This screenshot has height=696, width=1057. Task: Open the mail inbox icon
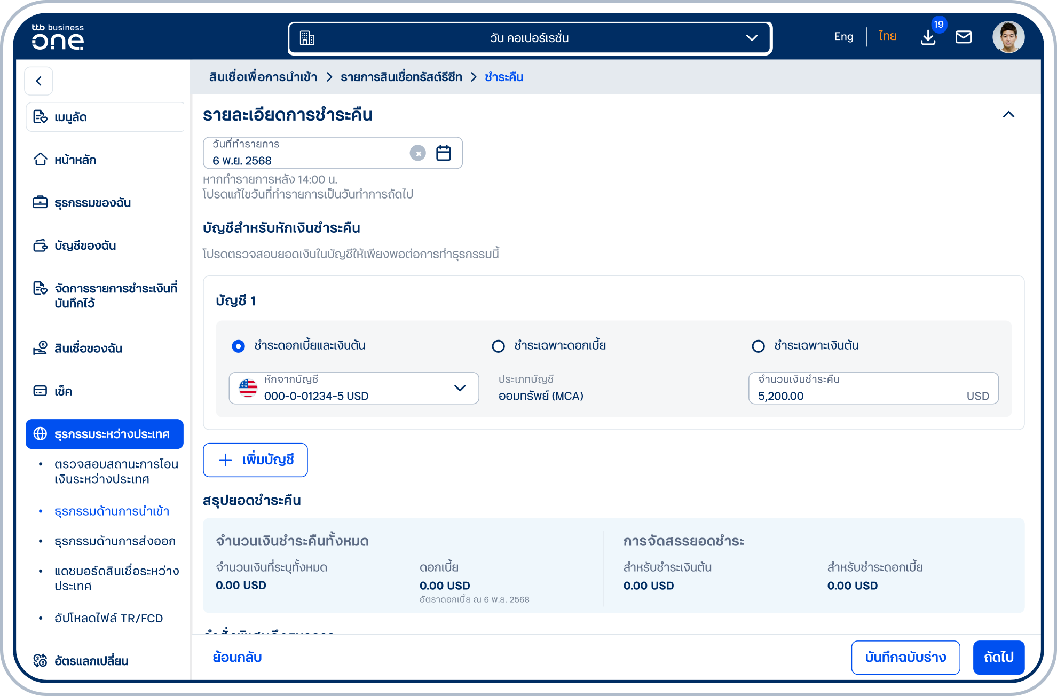(964, 37)
